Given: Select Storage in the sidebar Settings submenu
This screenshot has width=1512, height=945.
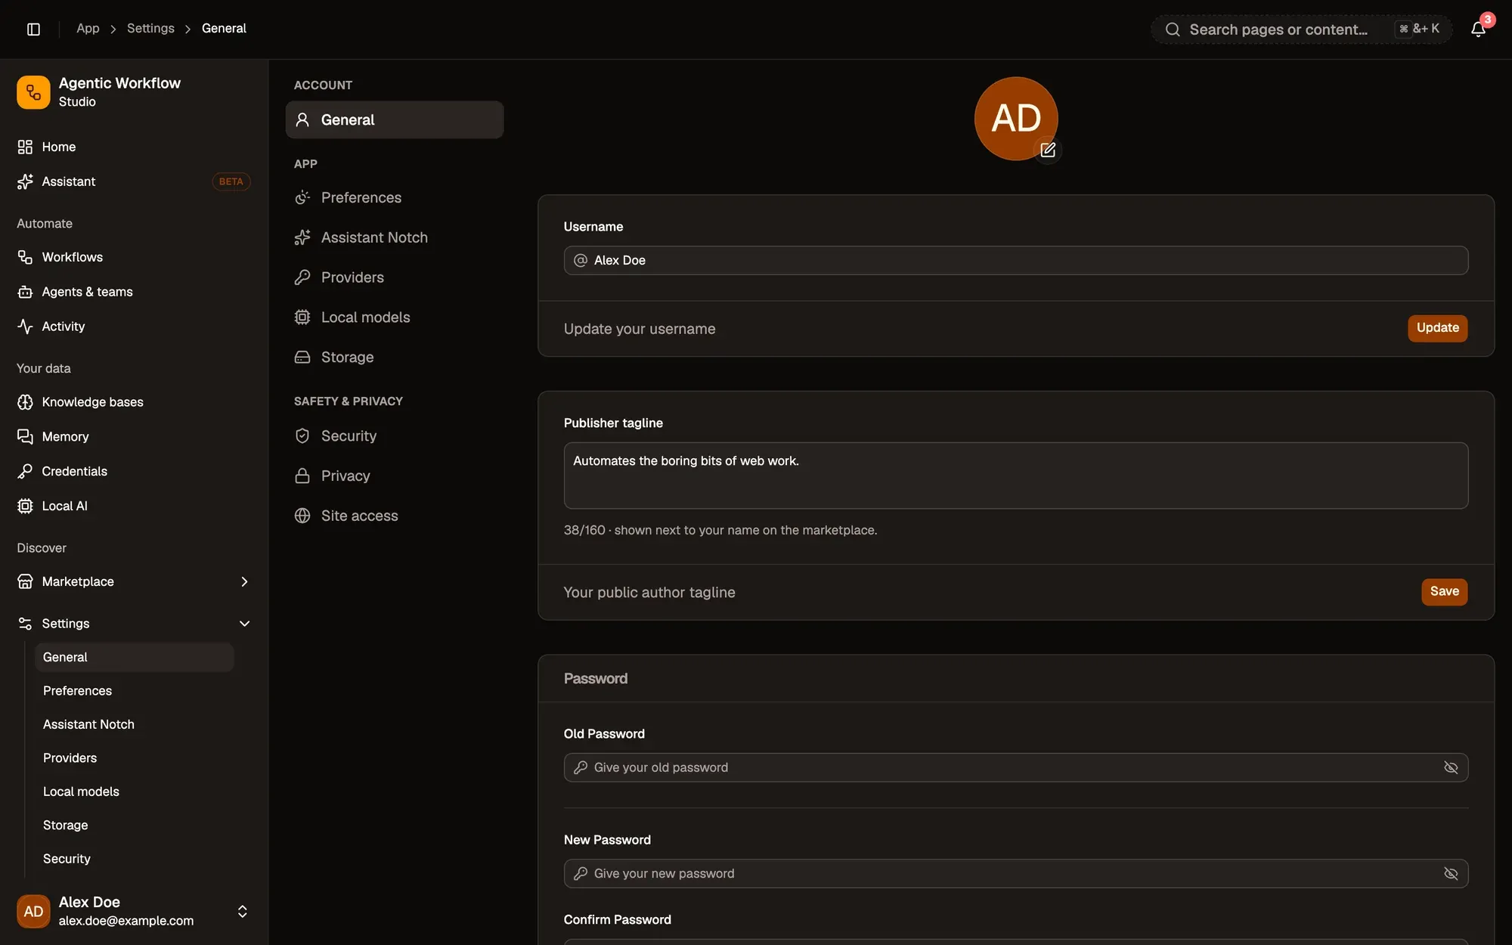Looking at the screenshot, I should [x=135, y=826].
